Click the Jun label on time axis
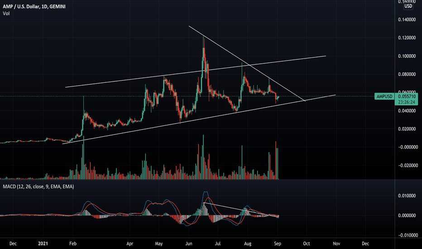Image resolution: width=422 pixels, height=249 pixels. coord(189,244)
